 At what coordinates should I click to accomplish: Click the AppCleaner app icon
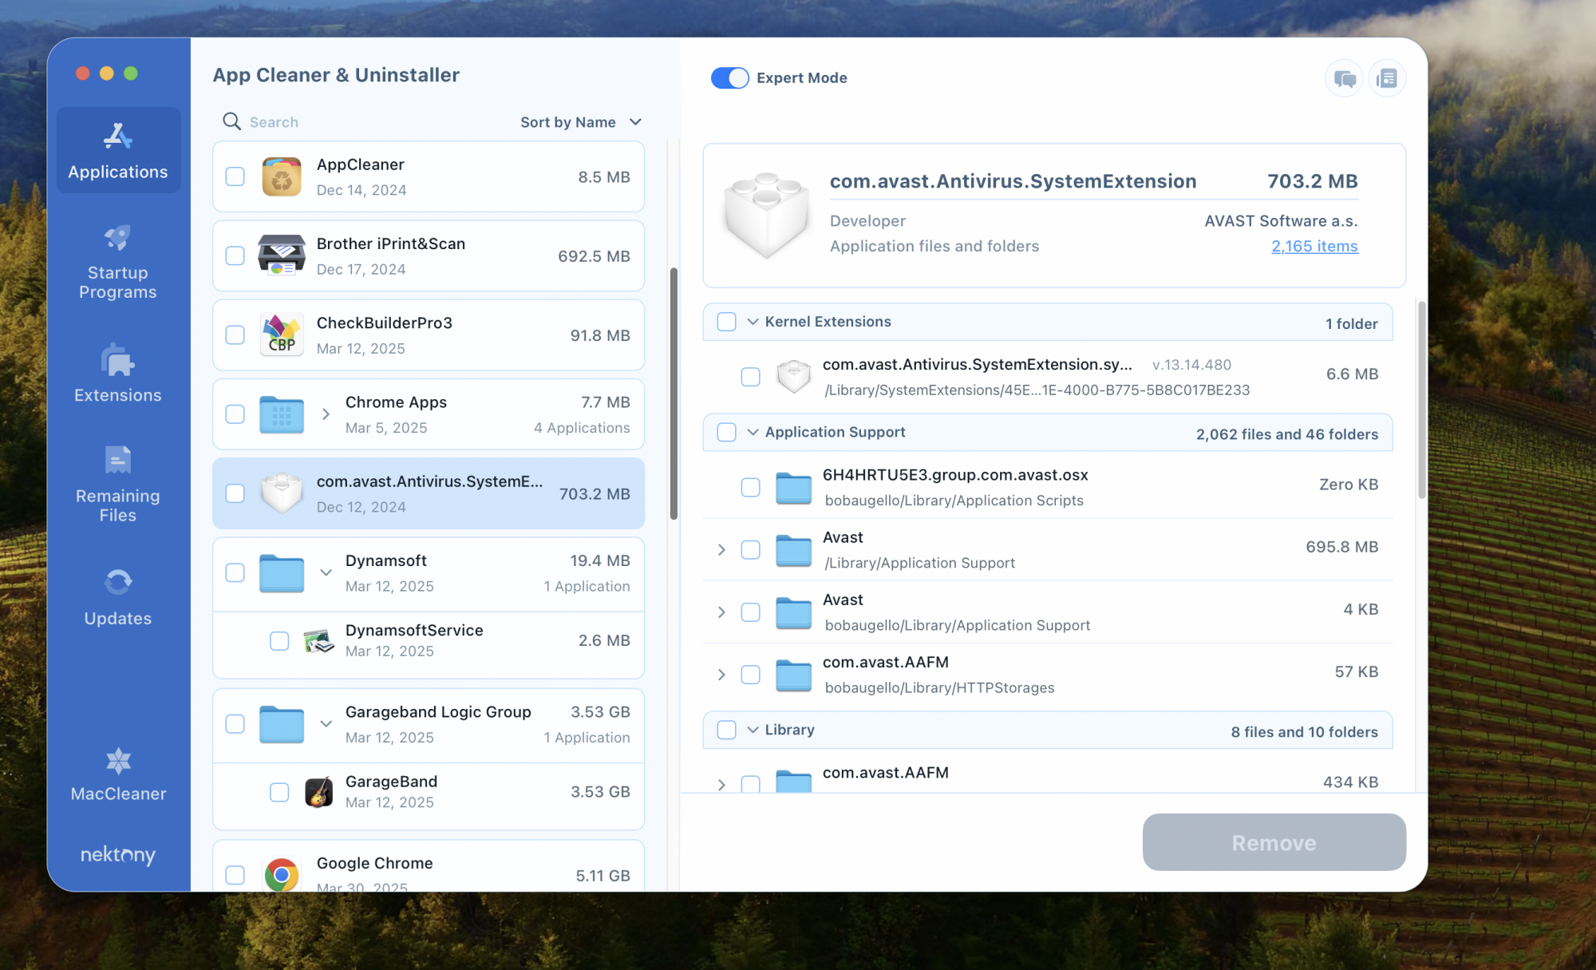(282, 176)
